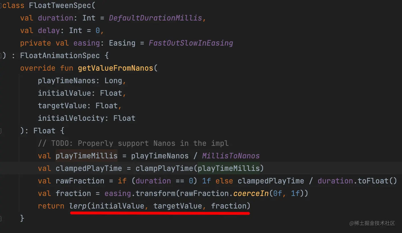Click fold end marker beside closing brace
Screen dimensions: 402x233
point(1,218)
